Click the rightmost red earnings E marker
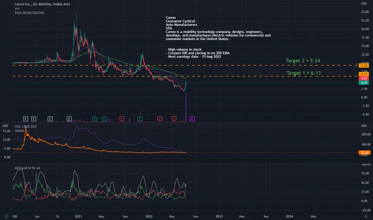 (174, 119)
